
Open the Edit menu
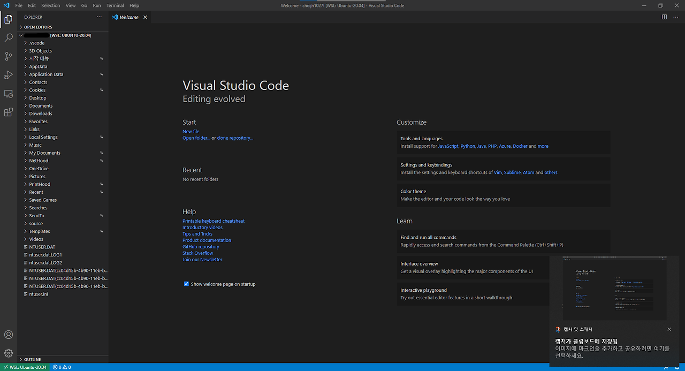(32, 5)
